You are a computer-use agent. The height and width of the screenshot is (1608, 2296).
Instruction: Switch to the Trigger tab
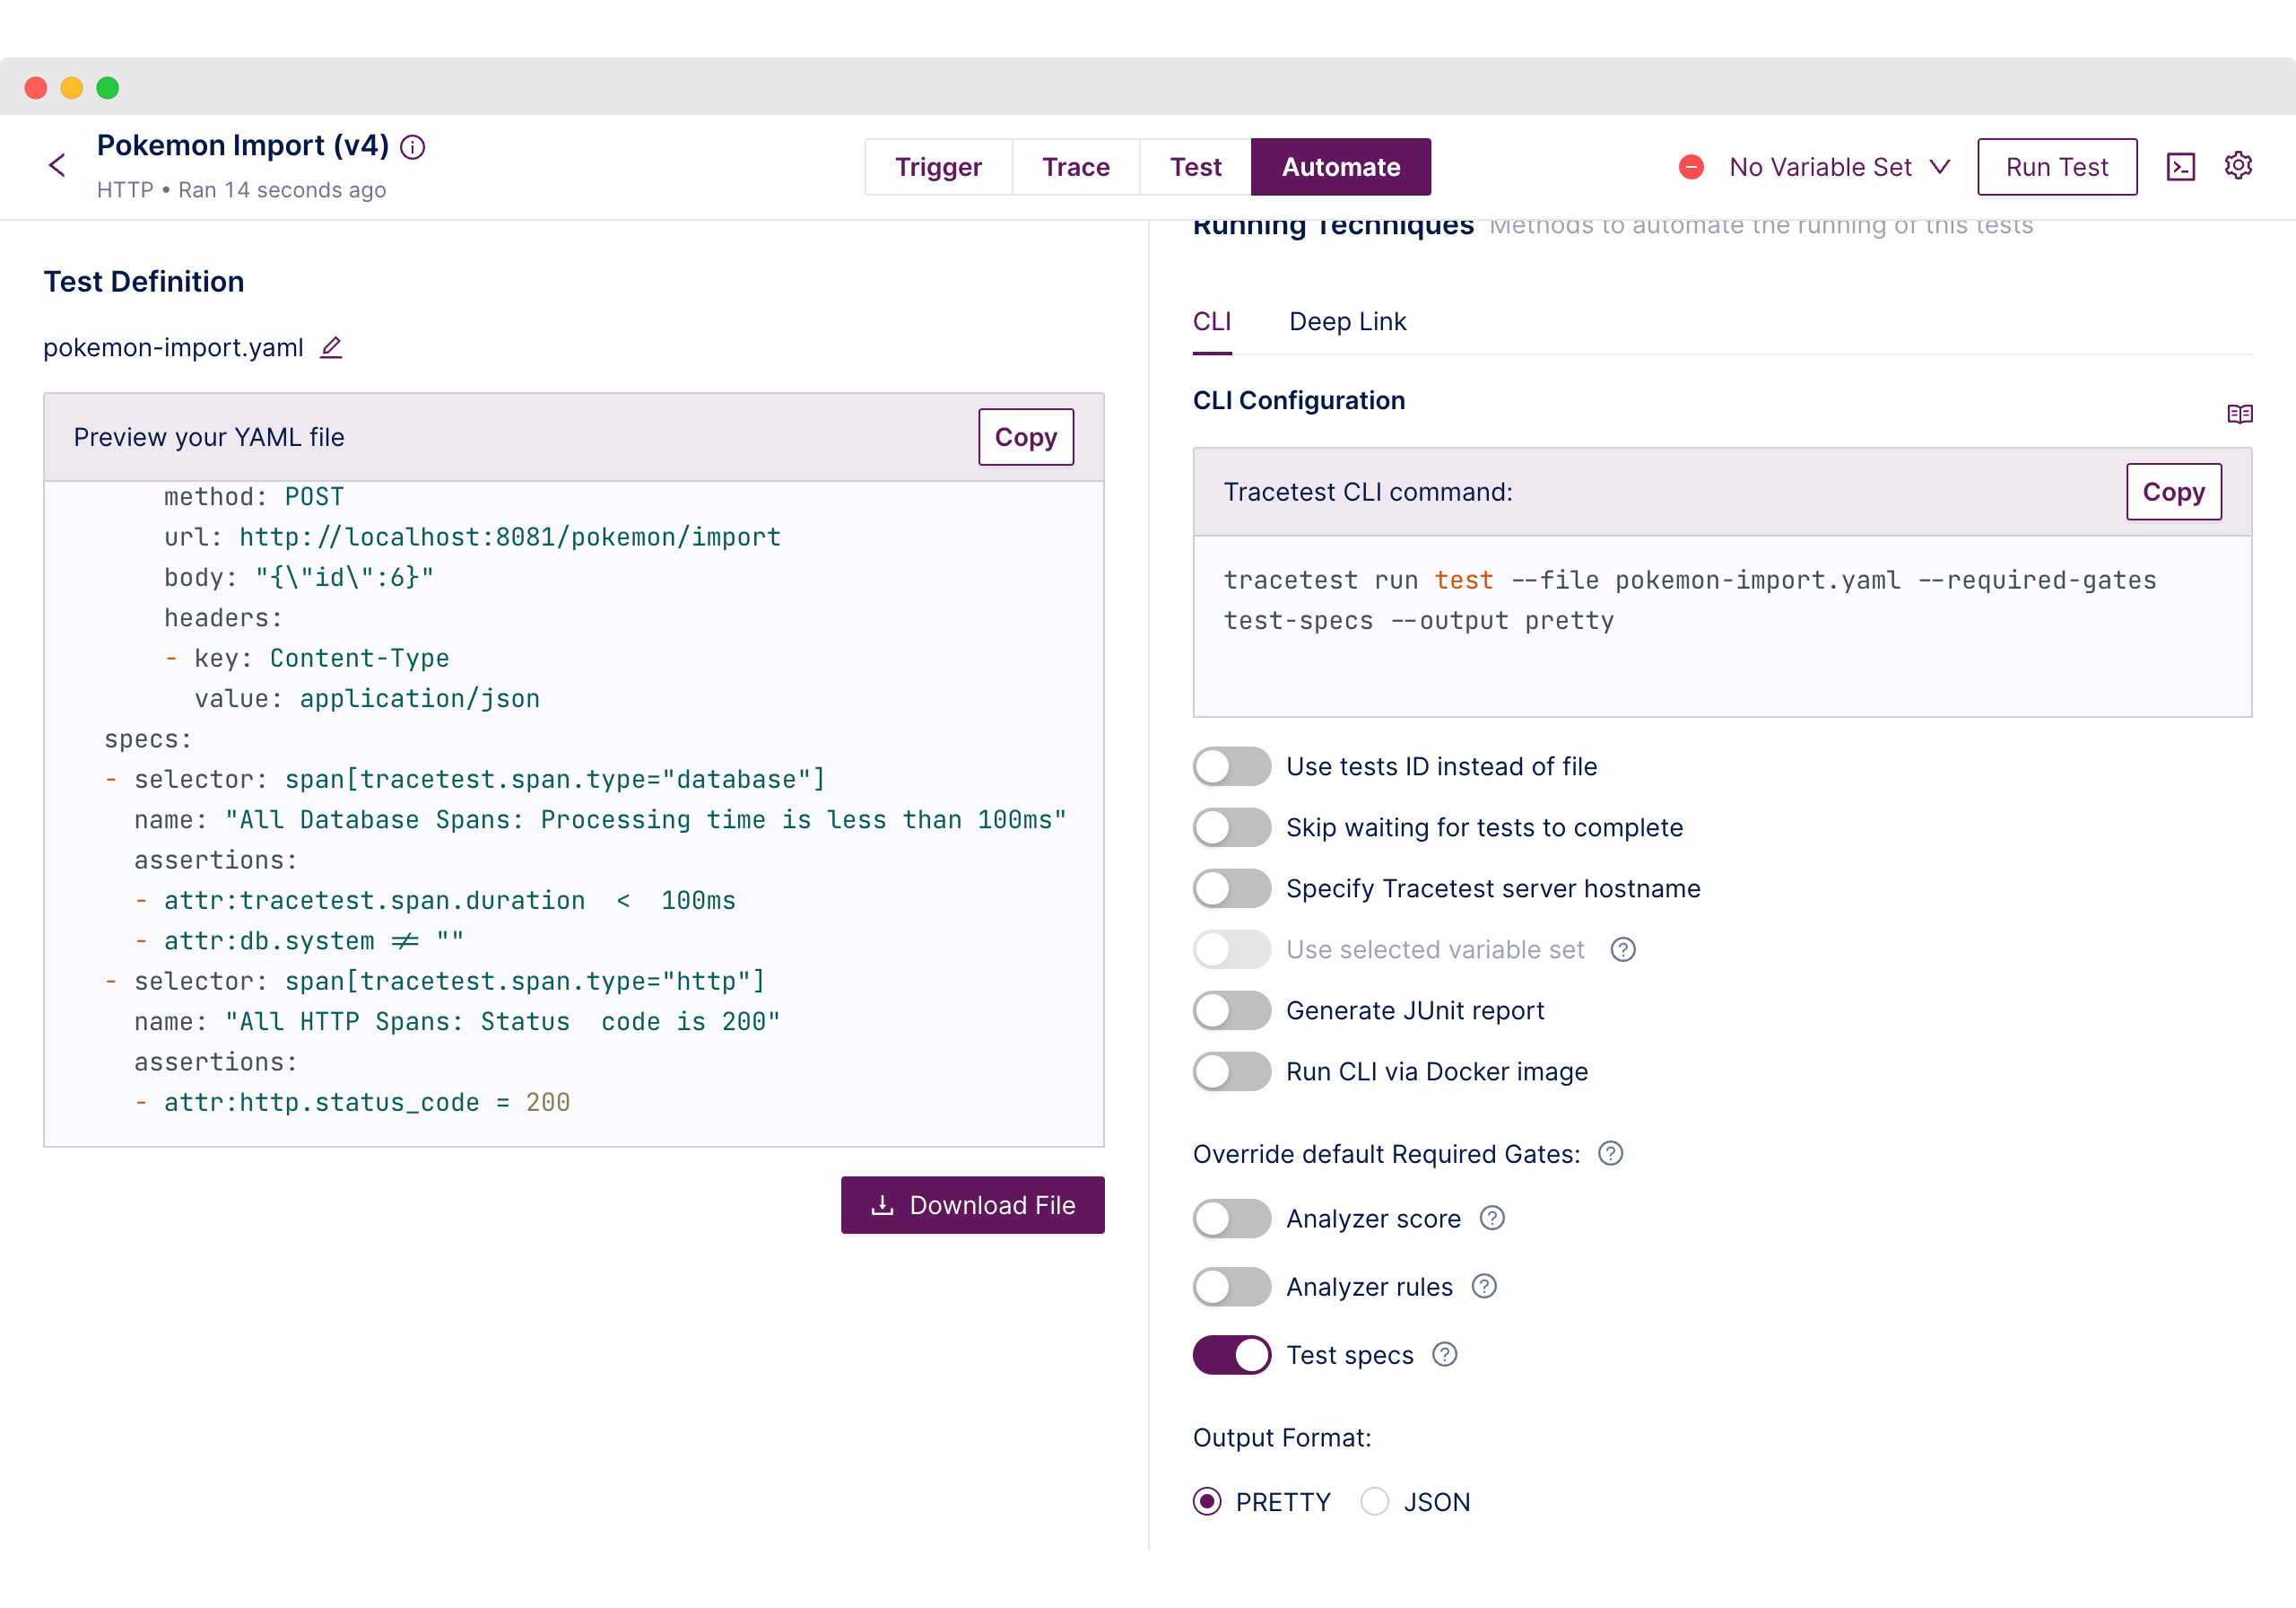(x=938, y=167)
